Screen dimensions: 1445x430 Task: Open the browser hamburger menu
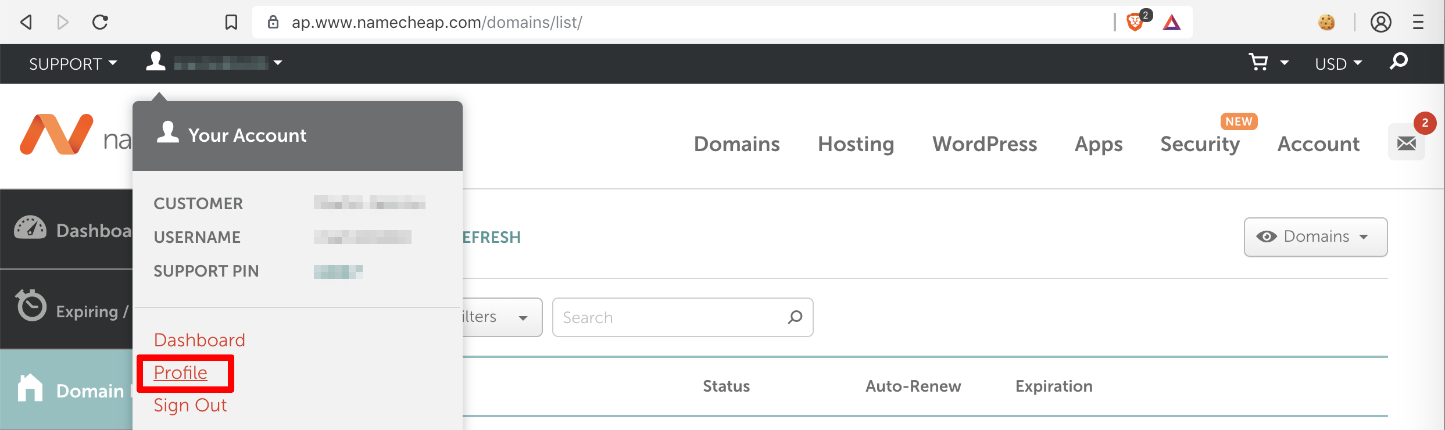coord(1418,23)
